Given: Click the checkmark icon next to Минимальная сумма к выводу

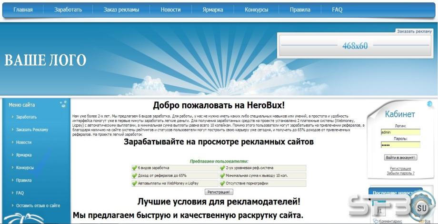Looking at the screenshot, I should coord(222,176).
